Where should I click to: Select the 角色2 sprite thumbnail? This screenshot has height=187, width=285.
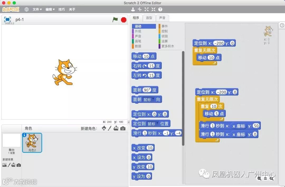[x=32, y=143]
